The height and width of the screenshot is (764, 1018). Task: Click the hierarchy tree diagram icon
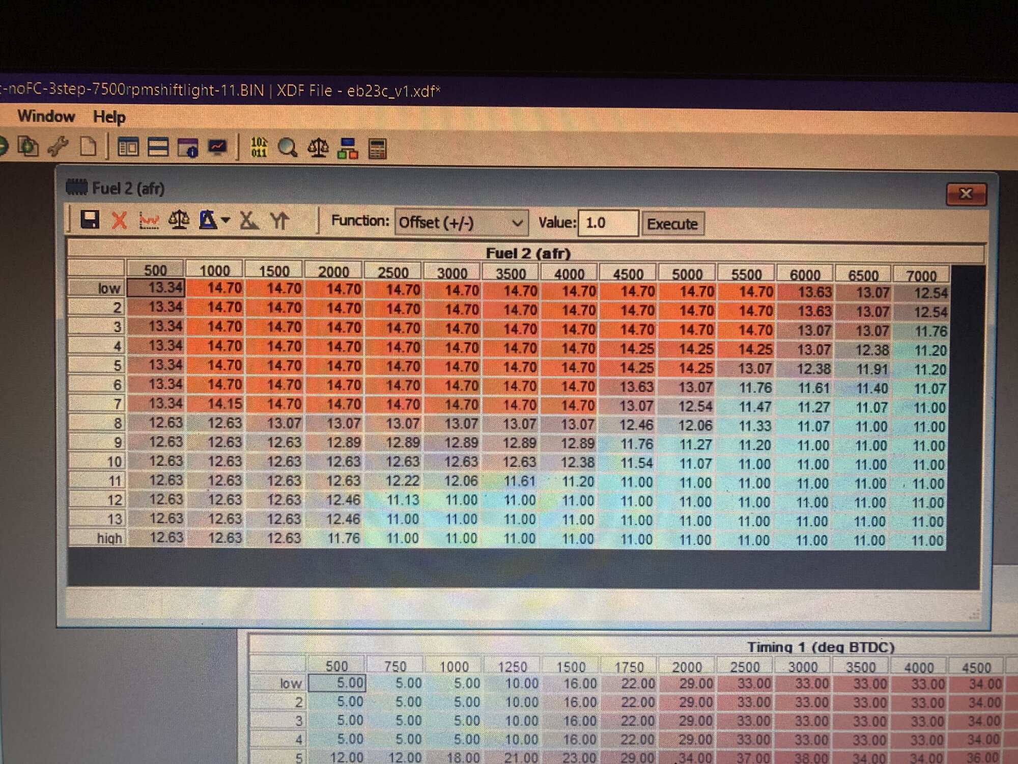(x=348, y=148)
